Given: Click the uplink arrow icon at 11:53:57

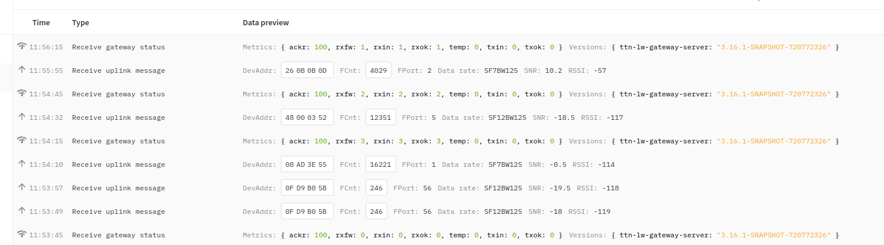Looking at the screenshot, I should (22, 187).
